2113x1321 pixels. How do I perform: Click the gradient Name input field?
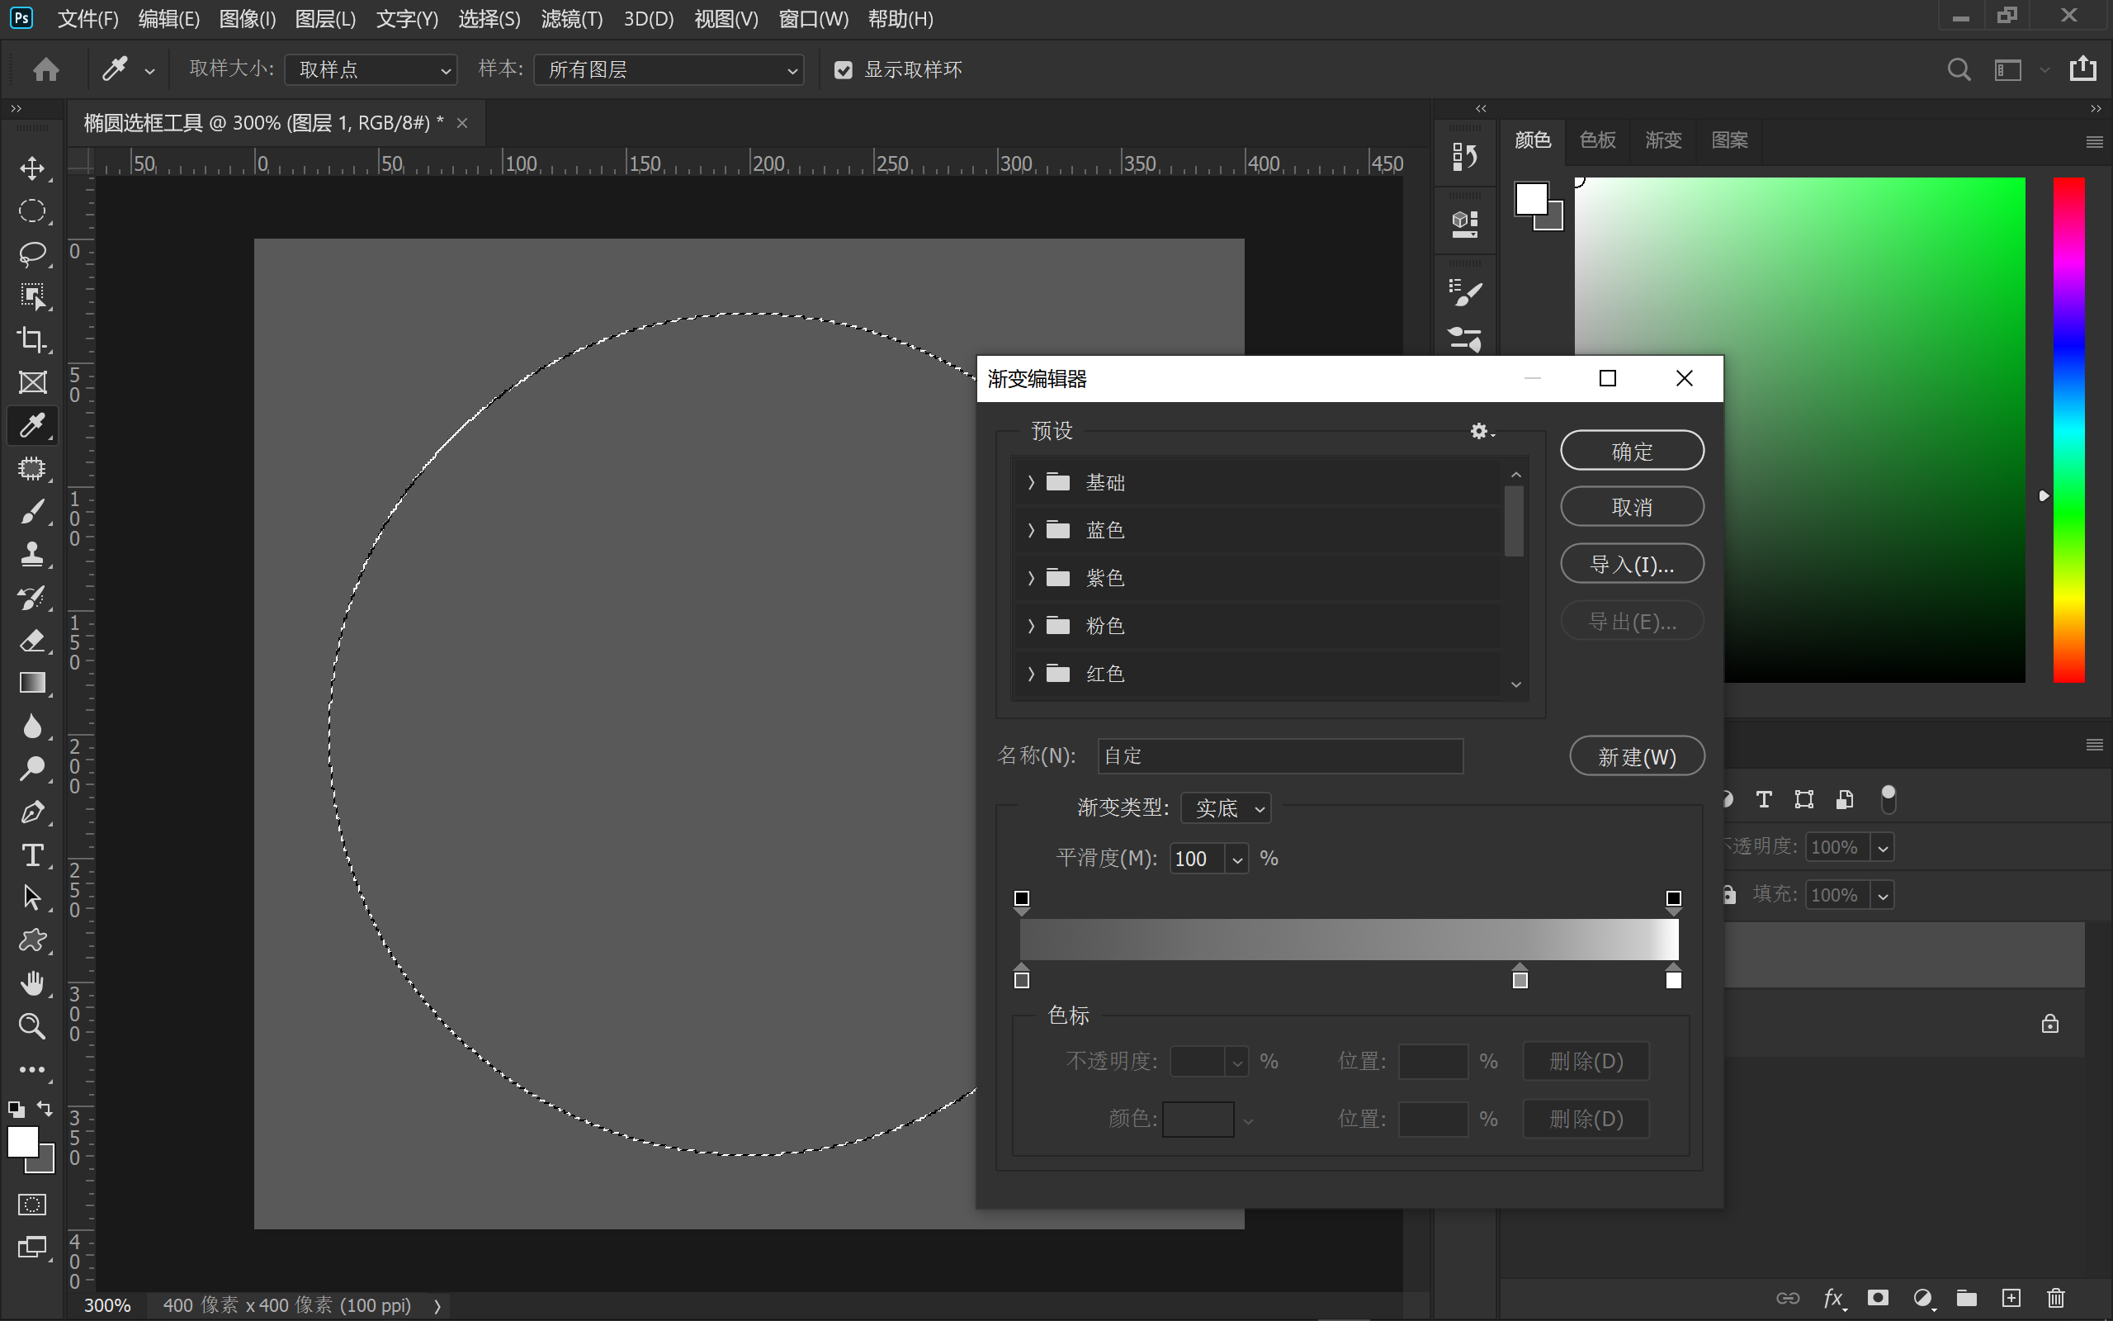click(1280, 756)
